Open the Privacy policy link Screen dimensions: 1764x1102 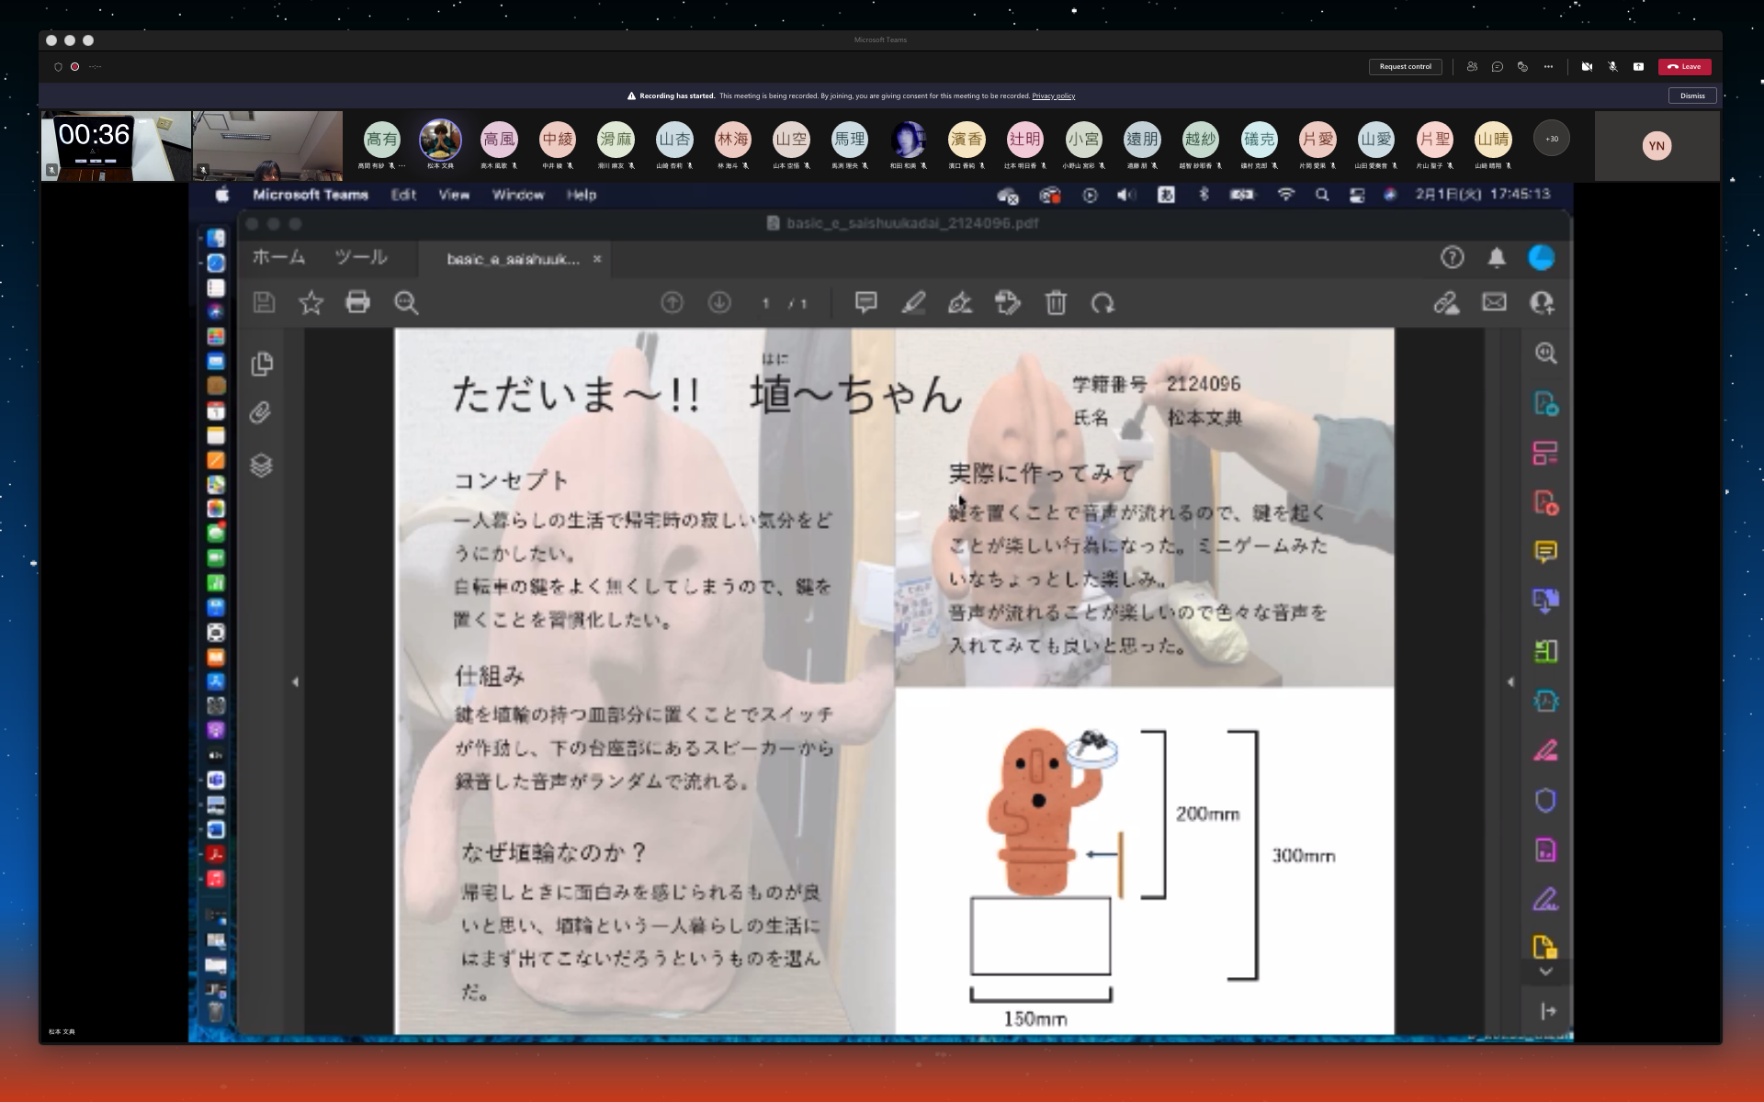point(1053,96)
